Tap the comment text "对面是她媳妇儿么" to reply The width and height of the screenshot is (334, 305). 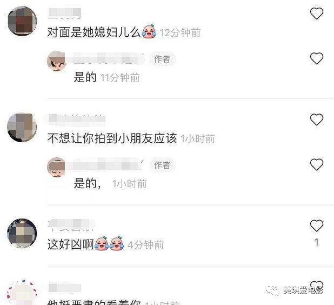tap(93, 32)
